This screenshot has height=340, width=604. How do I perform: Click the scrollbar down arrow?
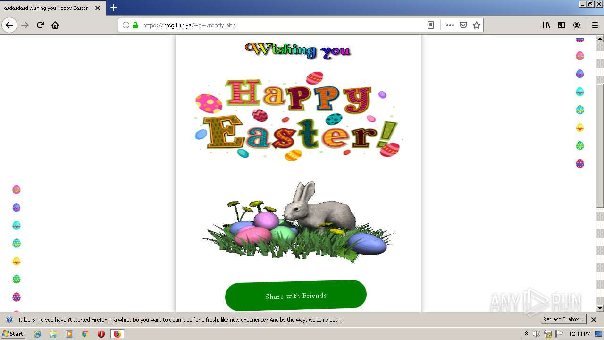tap(600, 308)
